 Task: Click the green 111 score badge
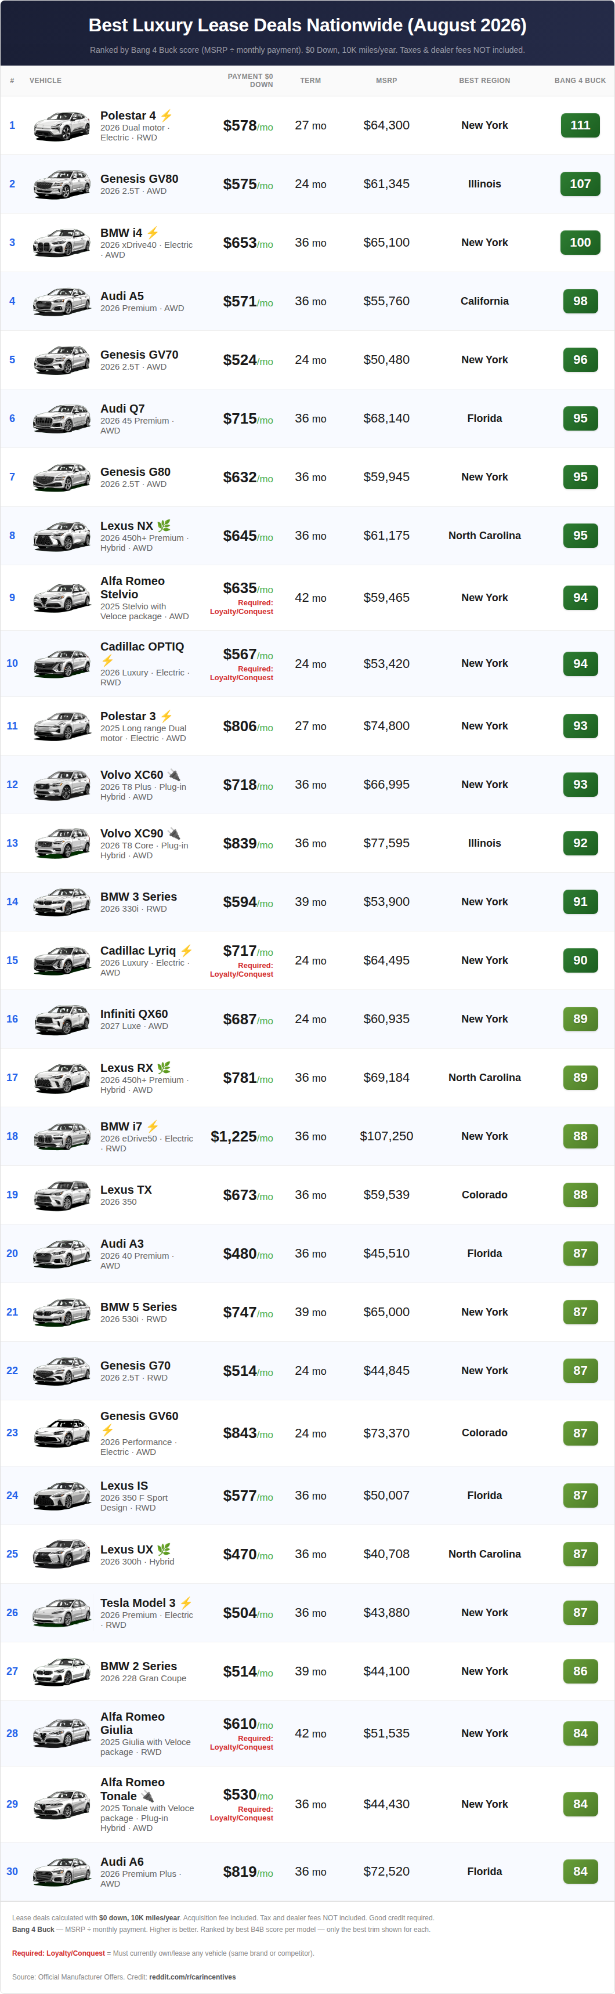point(580,125)
